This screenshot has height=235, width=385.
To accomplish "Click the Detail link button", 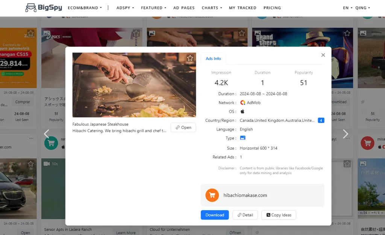I will pyautogui.click(x=245, y=215).
